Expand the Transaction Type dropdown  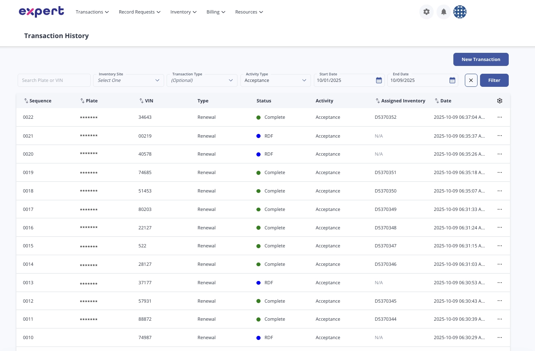click(202, 80)
